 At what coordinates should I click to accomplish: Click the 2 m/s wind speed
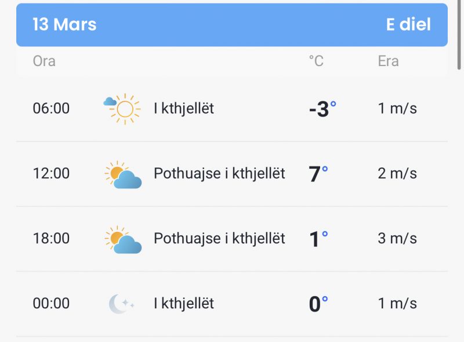point(397,173)
